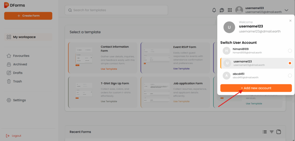Screen dimensions: 295x141
Task: Select the himani8109 account radio button
Action: click(290, 51)
